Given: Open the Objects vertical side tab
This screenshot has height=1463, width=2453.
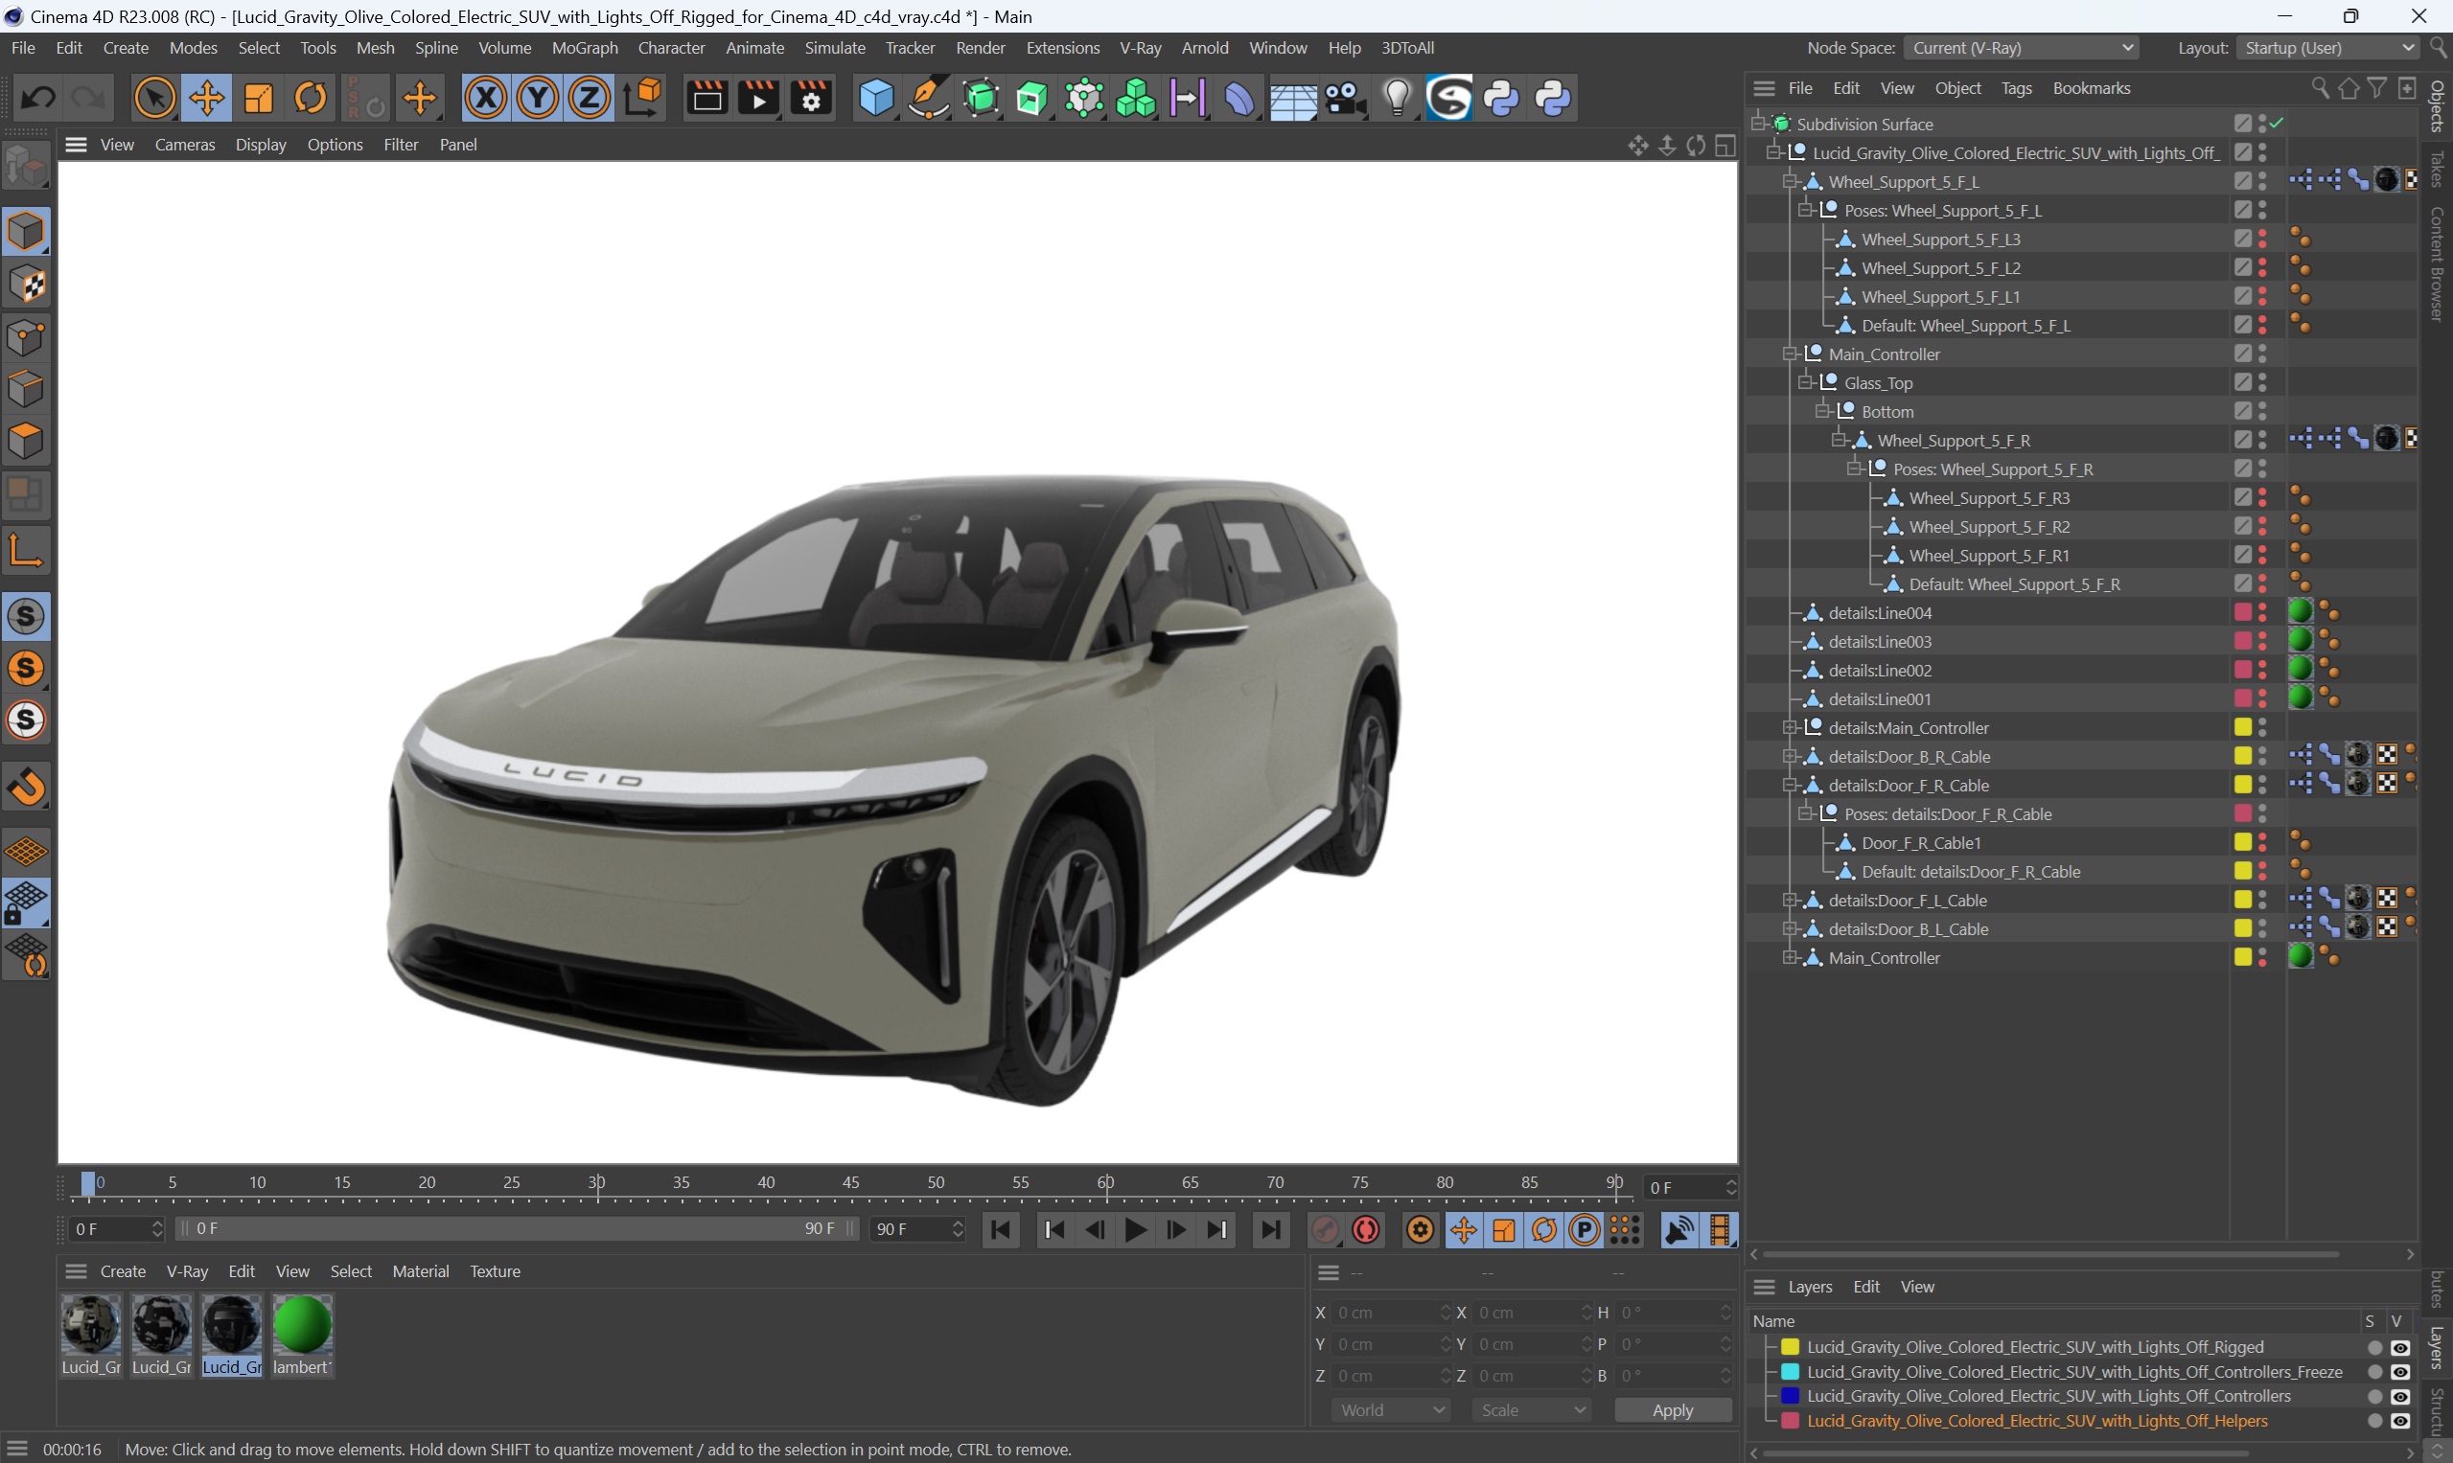Looking at the screenshot, I should pyautogui.click(x=2438, y=105).
